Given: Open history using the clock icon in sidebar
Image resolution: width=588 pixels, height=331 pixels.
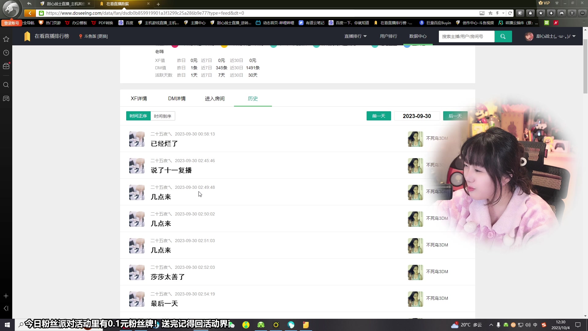Looking at the screenshot, I should (6, 53).
